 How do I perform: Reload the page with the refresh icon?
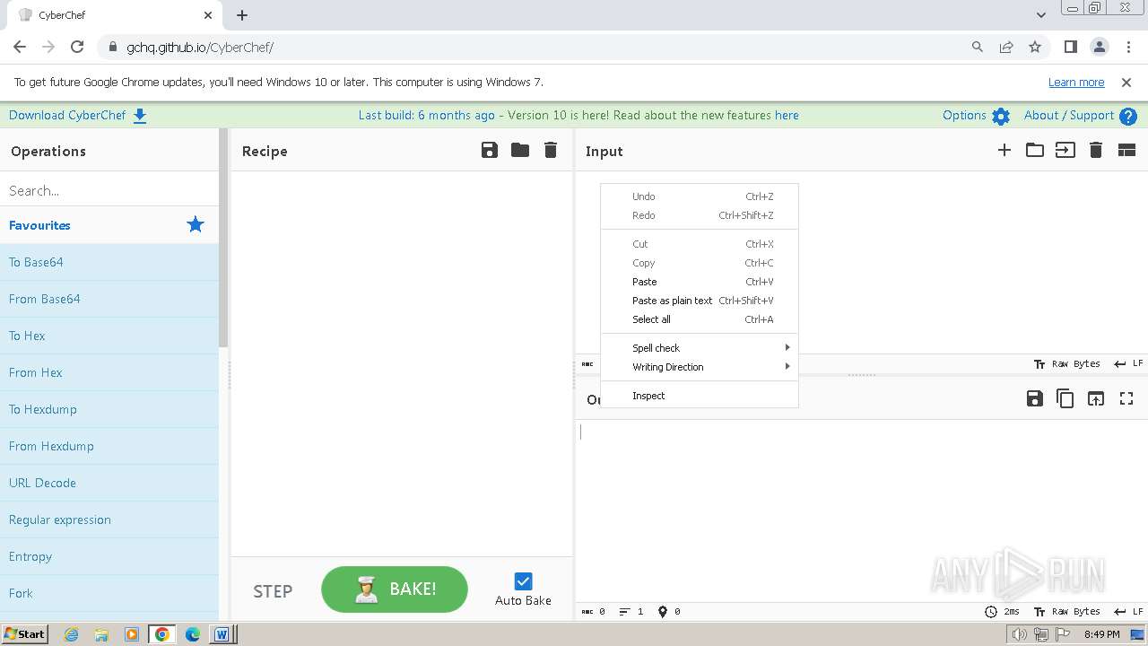point(77,47)
